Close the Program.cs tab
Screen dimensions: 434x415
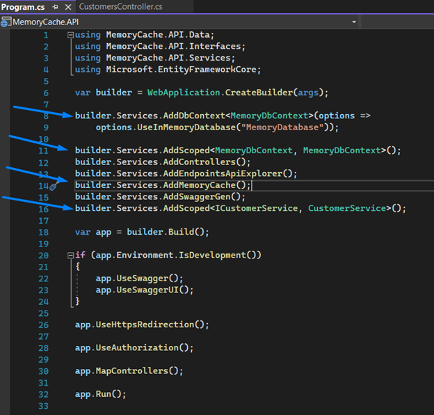click(x=67, y=7)
